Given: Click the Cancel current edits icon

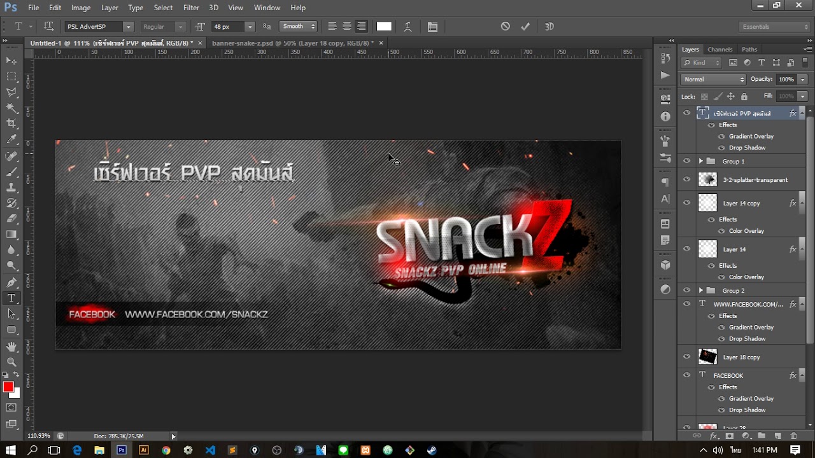Looking at the screenshot, I should coord(505,27).
